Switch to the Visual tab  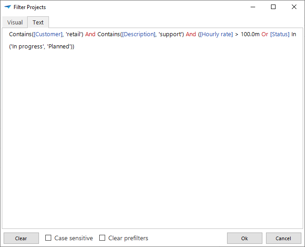point(15,23)
